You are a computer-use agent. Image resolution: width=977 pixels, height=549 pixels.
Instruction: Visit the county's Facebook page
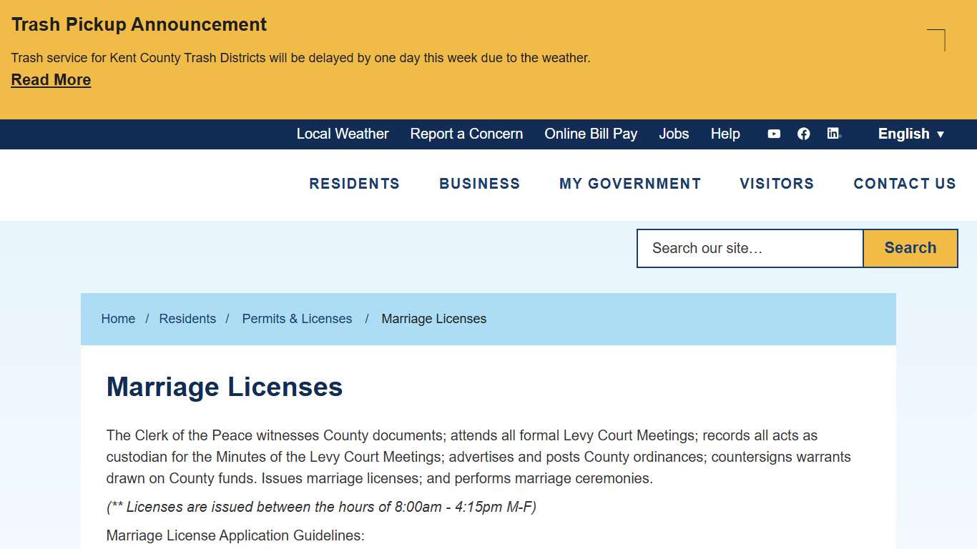pos(803,134)
